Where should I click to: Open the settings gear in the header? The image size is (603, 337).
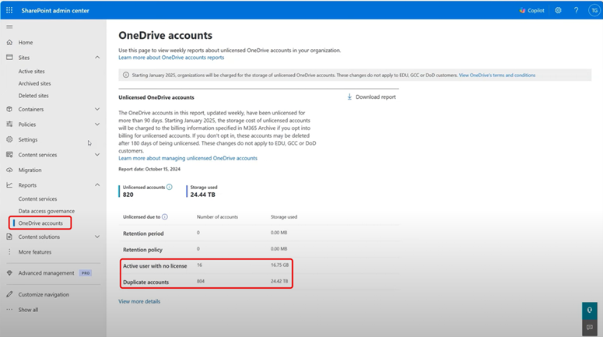click(558, 10)
